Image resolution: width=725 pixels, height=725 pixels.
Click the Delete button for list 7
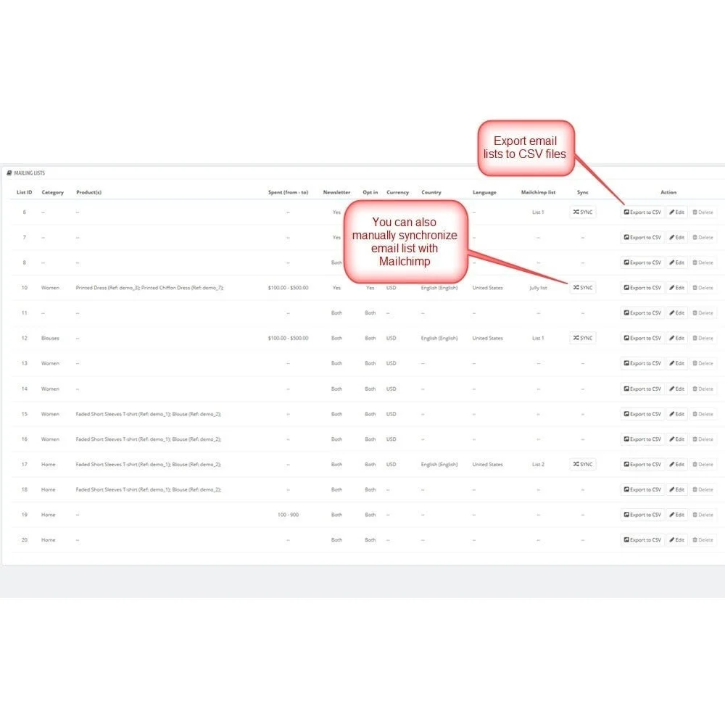700,237
